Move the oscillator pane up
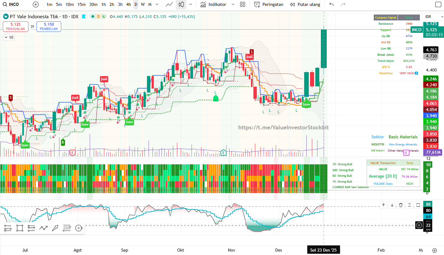 coord(384,205)
